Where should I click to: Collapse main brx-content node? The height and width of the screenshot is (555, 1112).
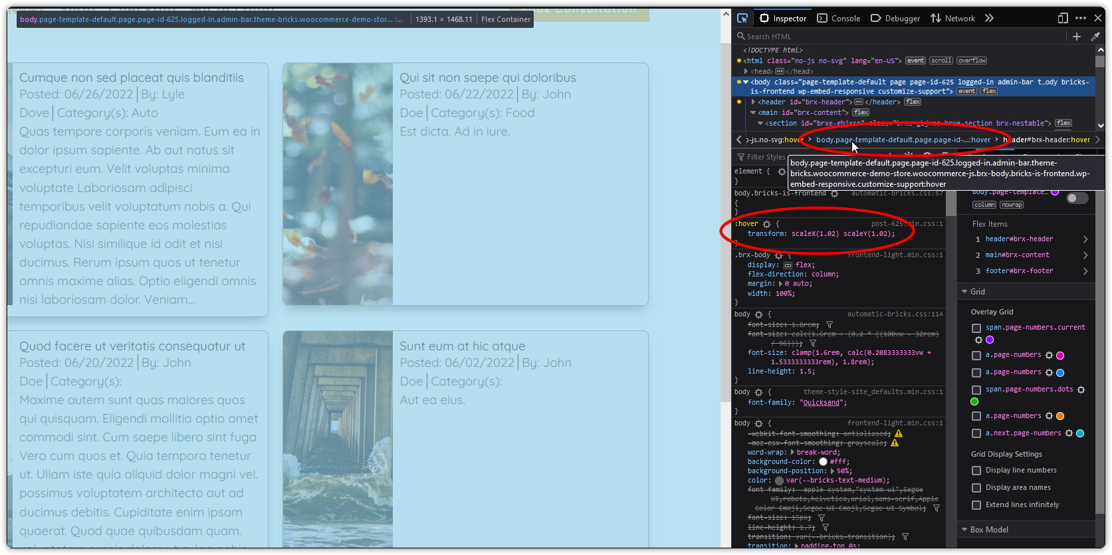point(753,112)
